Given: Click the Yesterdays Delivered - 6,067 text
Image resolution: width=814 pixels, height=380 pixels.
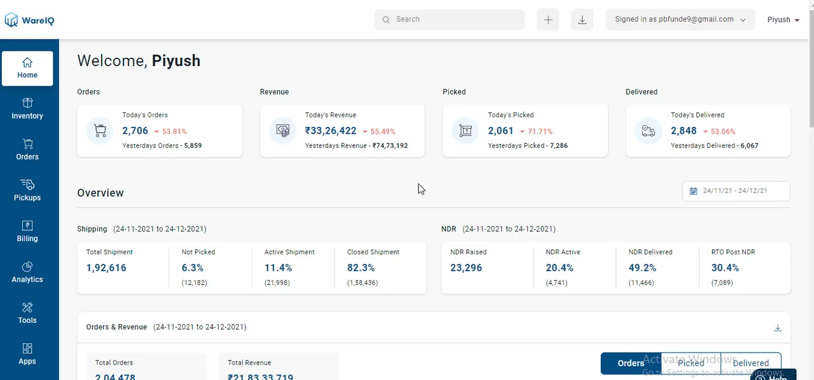Looking at the screenshot, I should pos(714,146).
